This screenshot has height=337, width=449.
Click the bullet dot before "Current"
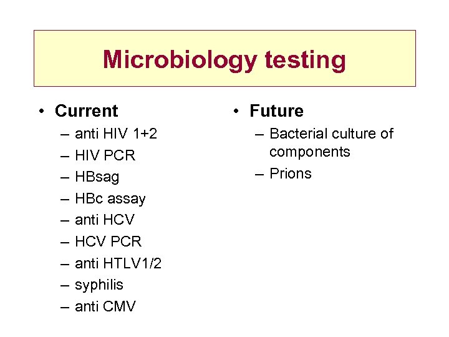40,112
